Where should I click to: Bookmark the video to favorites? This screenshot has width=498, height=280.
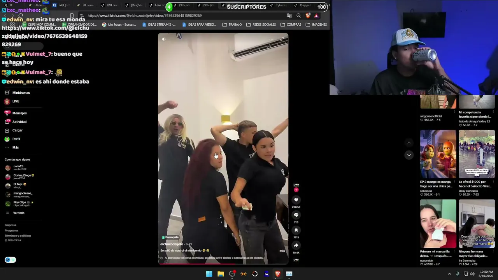(296, 230)
